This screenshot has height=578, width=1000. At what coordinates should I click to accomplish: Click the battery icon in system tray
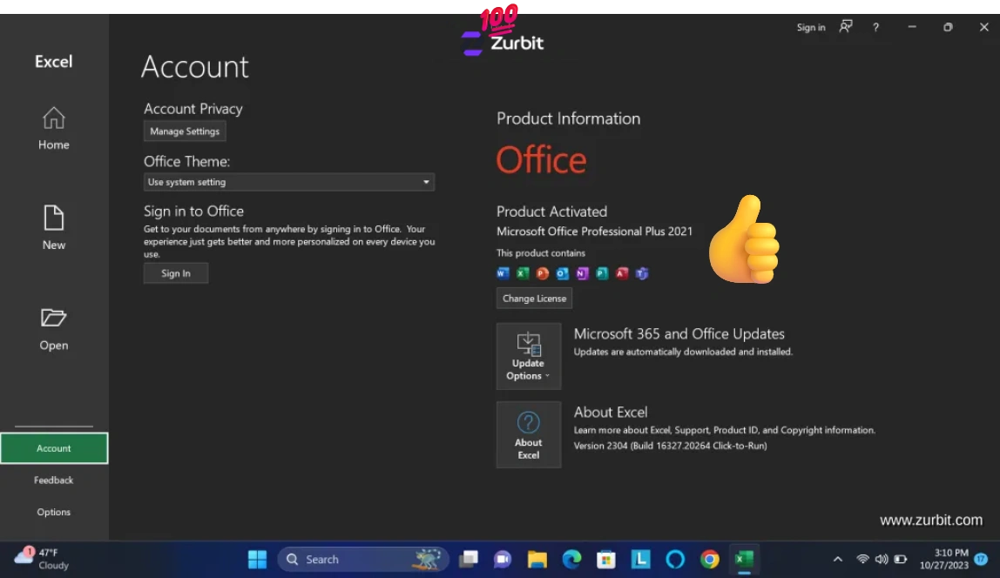[901, 560]
